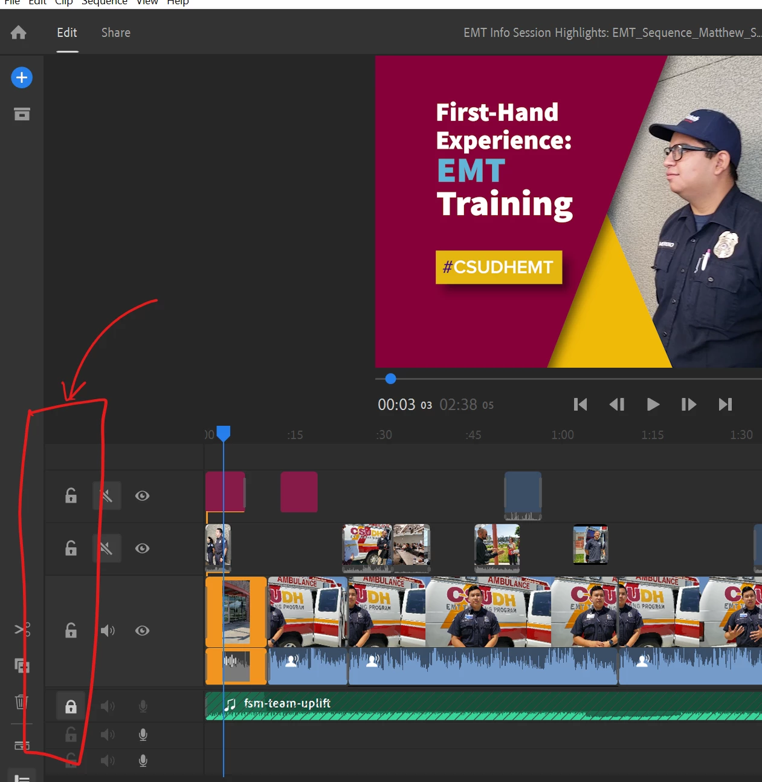Image resolution: width=762 pixels, height=782 pixels.
Task: Step back one frame
Action: (617, 405)
